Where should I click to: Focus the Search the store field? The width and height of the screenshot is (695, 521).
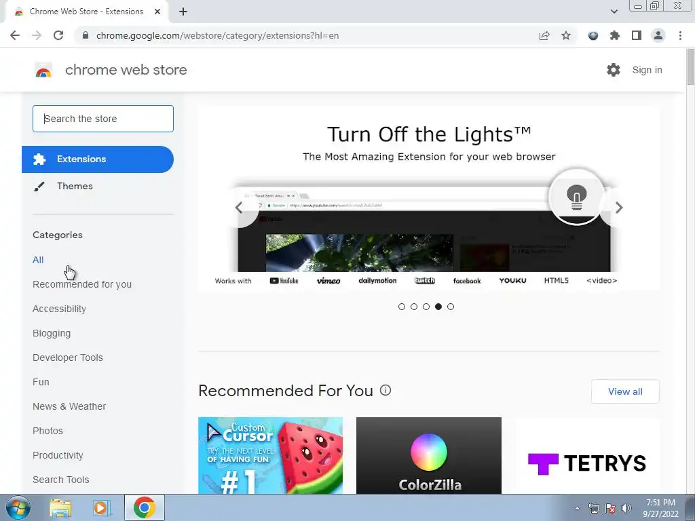click(103, 119)
